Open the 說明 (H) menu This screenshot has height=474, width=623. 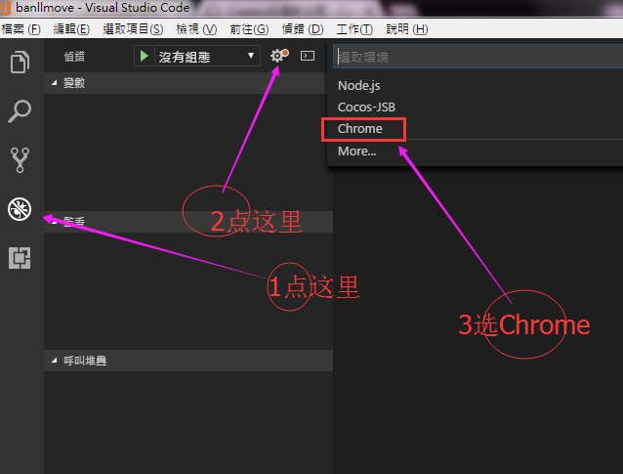407,29
